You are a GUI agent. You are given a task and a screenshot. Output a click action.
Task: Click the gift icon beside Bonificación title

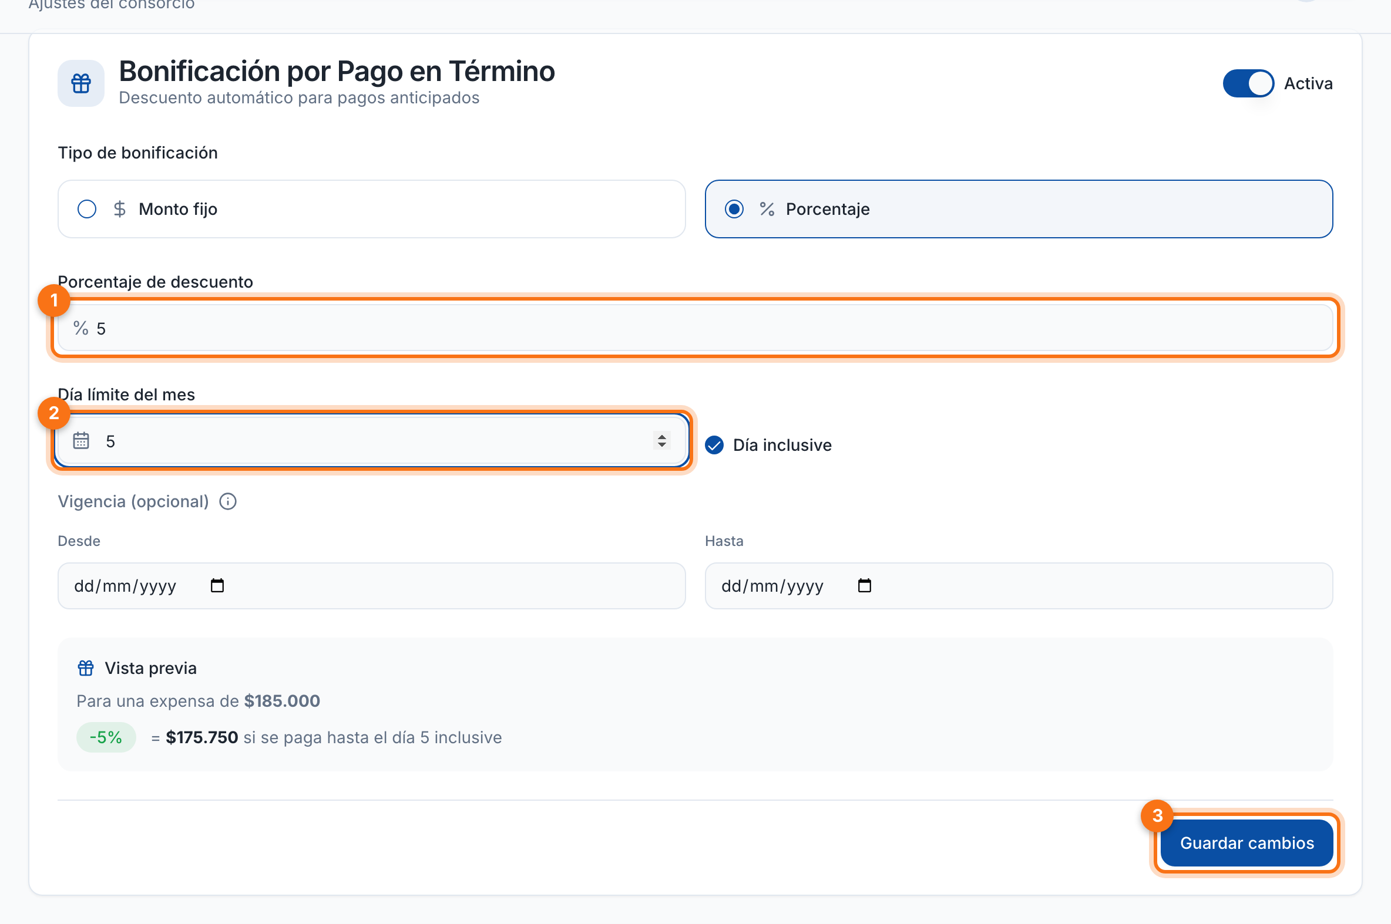coord(81,83)
